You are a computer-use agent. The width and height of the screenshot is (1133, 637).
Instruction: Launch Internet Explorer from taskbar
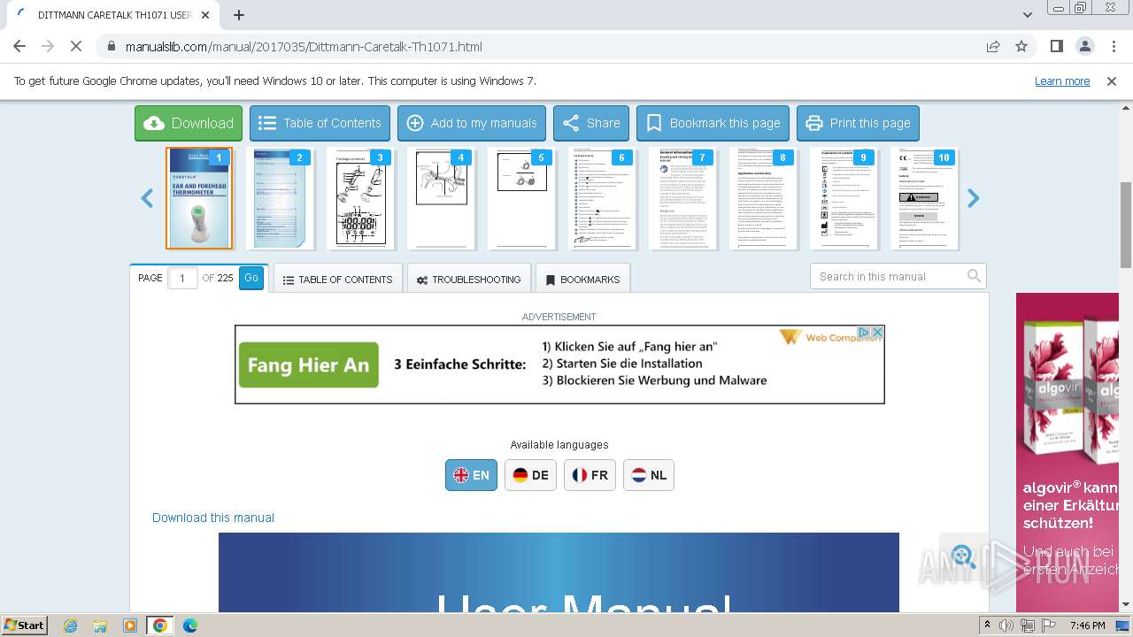[70, 625]
